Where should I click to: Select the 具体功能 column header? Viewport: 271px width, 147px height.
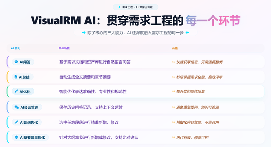pos(64,48)
